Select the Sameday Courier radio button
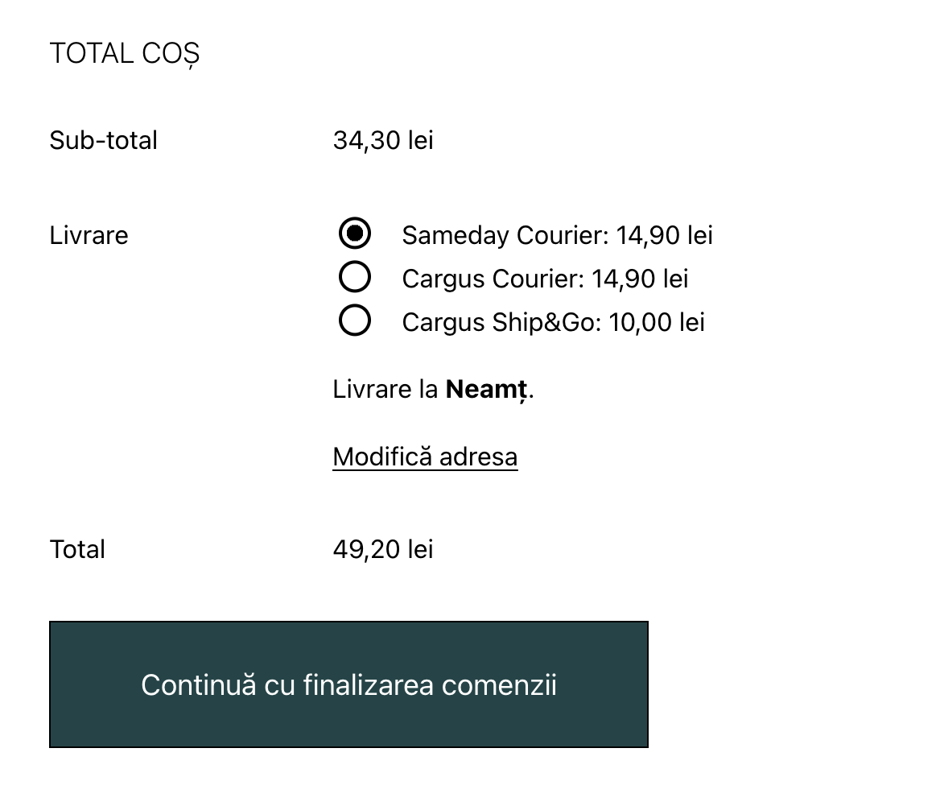The height and width of the screenshot is (802, 940). (x=354, y=234)
